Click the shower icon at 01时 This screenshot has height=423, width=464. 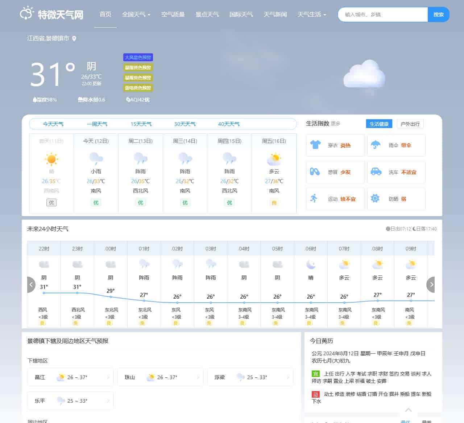(144, 264)
